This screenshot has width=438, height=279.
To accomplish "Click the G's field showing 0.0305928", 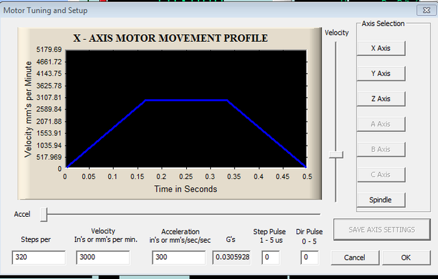I will pyautogui.click(x=231, y=257).
